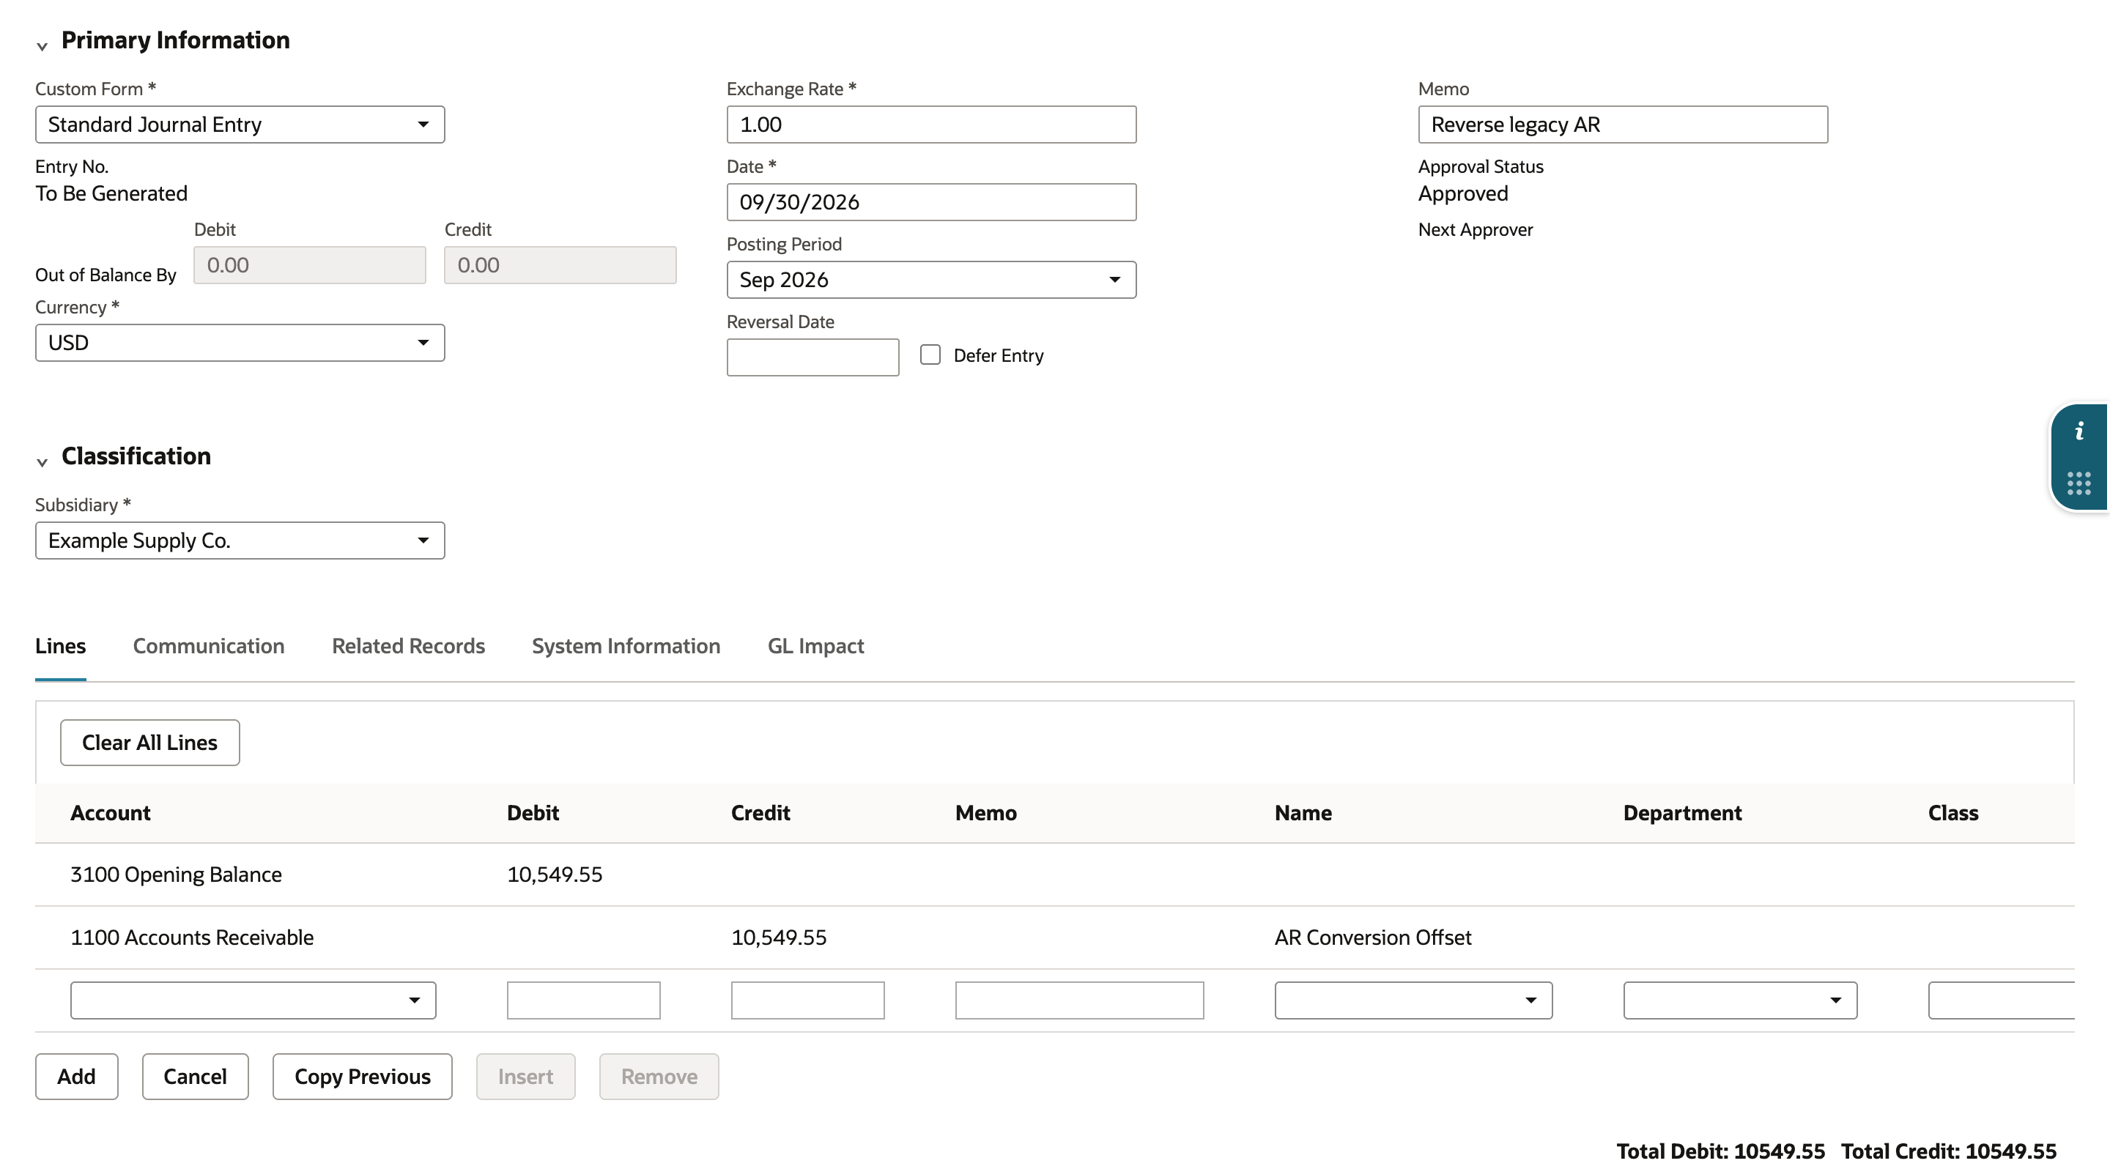The width and height of the screenshot is (2110, 1166).
Task: Open the new line Department dropdown
Action: click(1740, 1000)
